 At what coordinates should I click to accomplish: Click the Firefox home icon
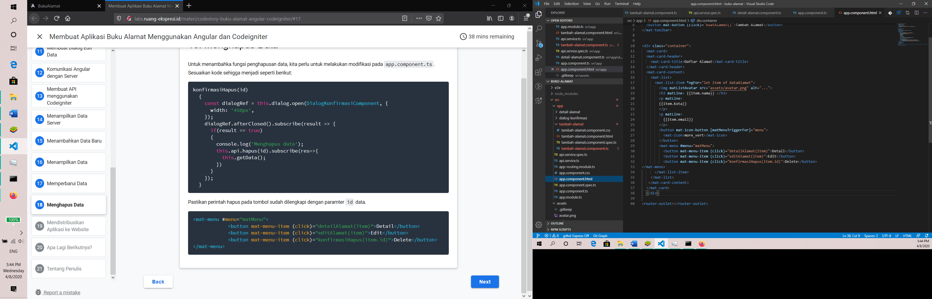click(x=68, y=19)
